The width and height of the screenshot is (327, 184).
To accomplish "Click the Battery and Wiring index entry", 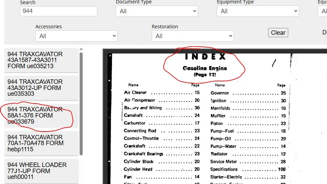I will (x=162, y=108).
